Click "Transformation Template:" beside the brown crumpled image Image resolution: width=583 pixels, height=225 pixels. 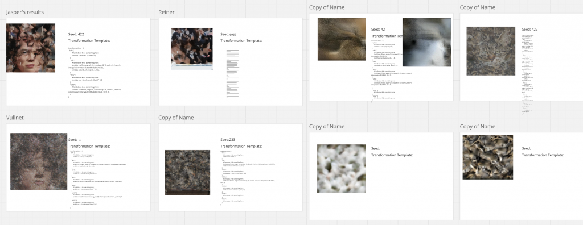[x=543, y=155]
